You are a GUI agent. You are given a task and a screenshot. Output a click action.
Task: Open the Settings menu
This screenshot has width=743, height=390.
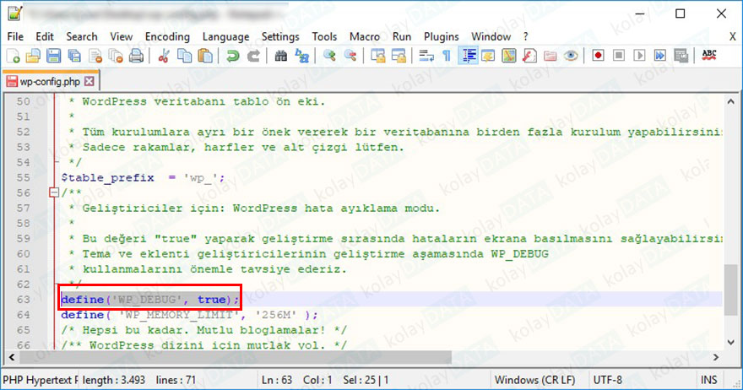tap(280, 36)
